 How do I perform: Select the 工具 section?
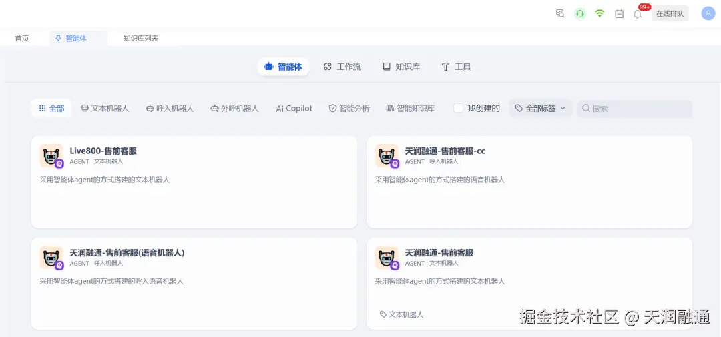tap(456, 67)
